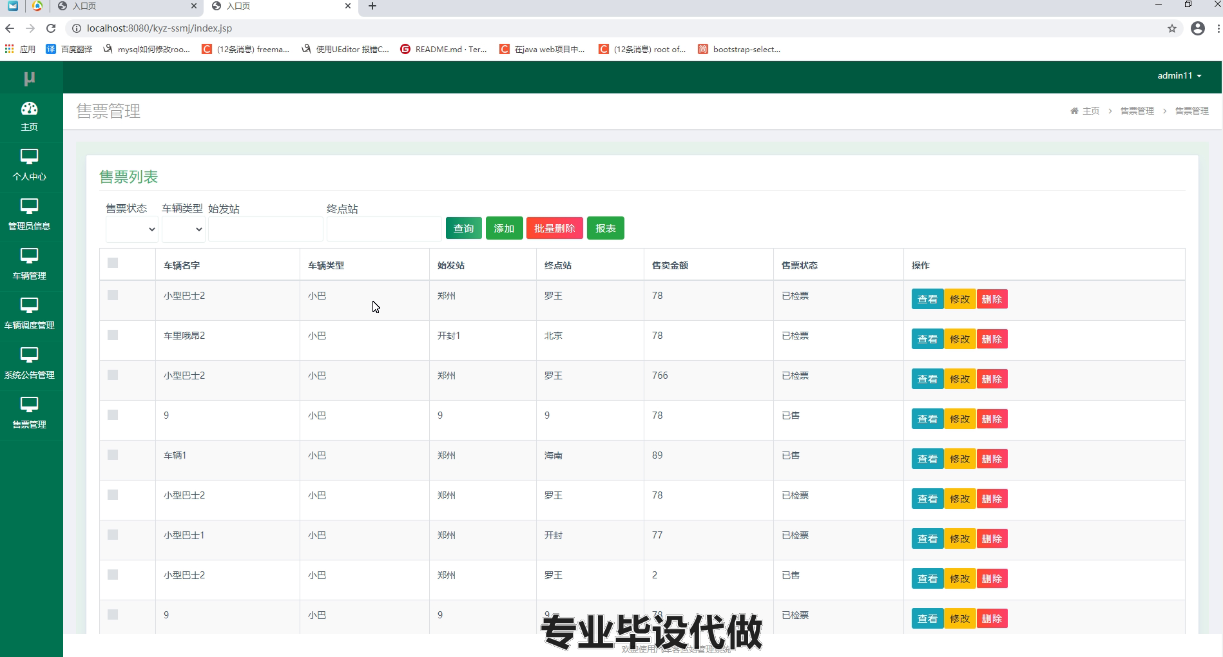Open browser profile avatar icon
The height and width of the screenshot is (657, 1223).
[x=1198, y=28]
